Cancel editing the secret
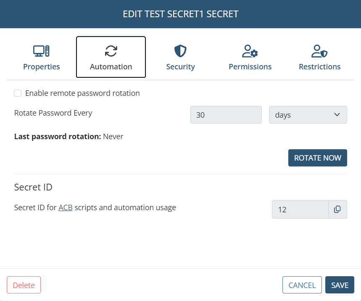The height and width of the screenshot is (301, 361). click(x=302, y=285)
